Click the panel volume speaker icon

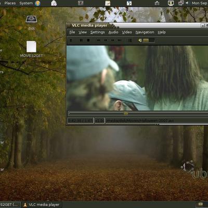[187, 3]
